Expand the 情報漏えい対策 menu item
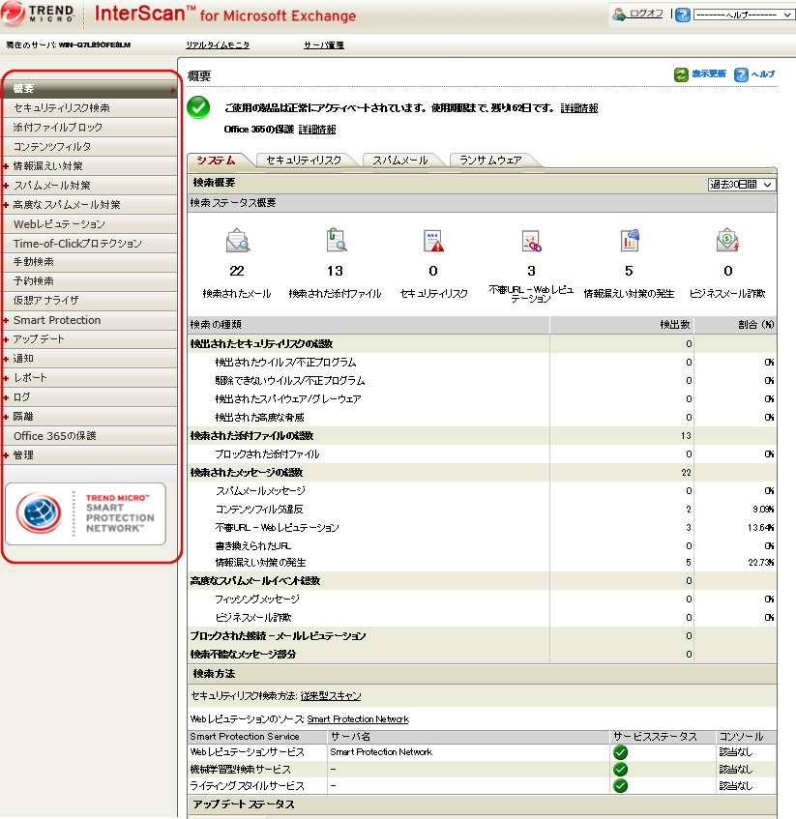The height and width of the screenshot is (819, 796). click(x=8, y=166)
